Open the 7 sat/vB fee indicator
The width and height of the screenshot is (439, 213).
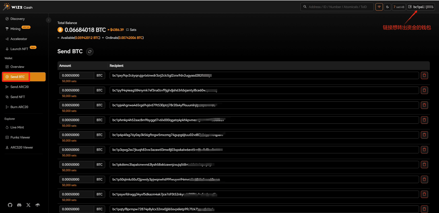(x=399, y=7)
